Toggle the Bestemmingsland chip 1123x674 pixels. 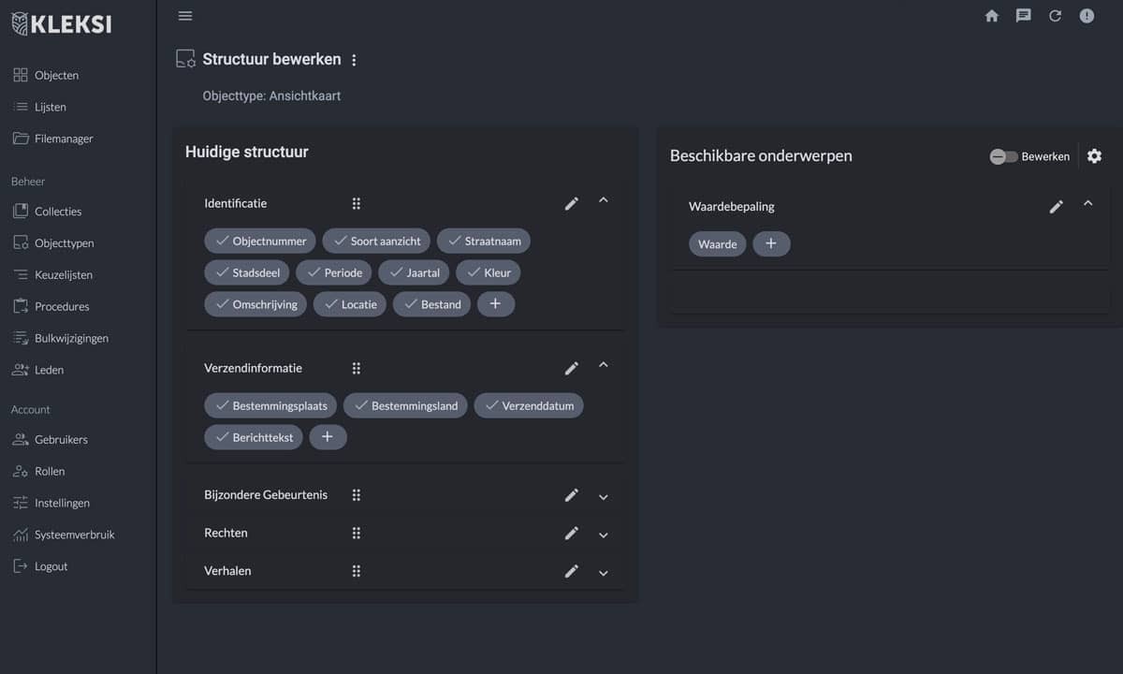pyautogui.click(x=404, y=405)
